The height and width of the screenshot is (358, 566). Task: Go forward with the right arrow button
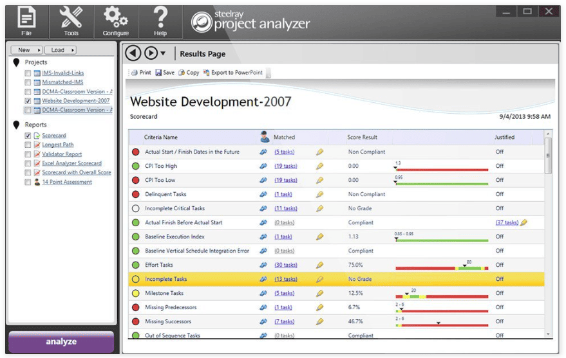pyautogui.click(x=151, y=53)
